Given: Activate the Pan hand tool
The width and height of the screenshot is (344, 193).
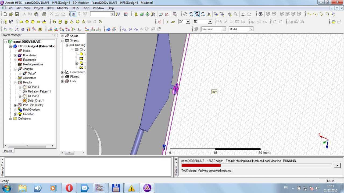Looking at the screenshot, I should (185, 14).
